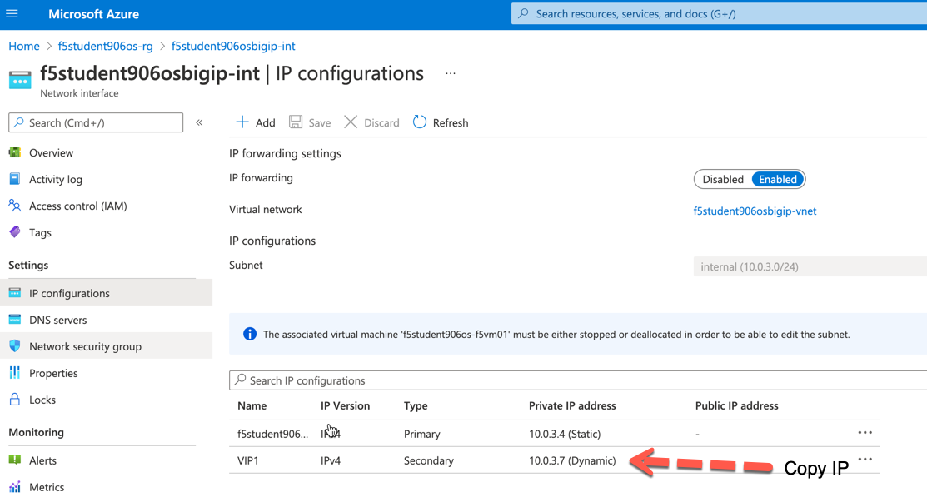927x502 pixels.
Task: Sort by Public IP address column header
Action: (x=736, y=405)
